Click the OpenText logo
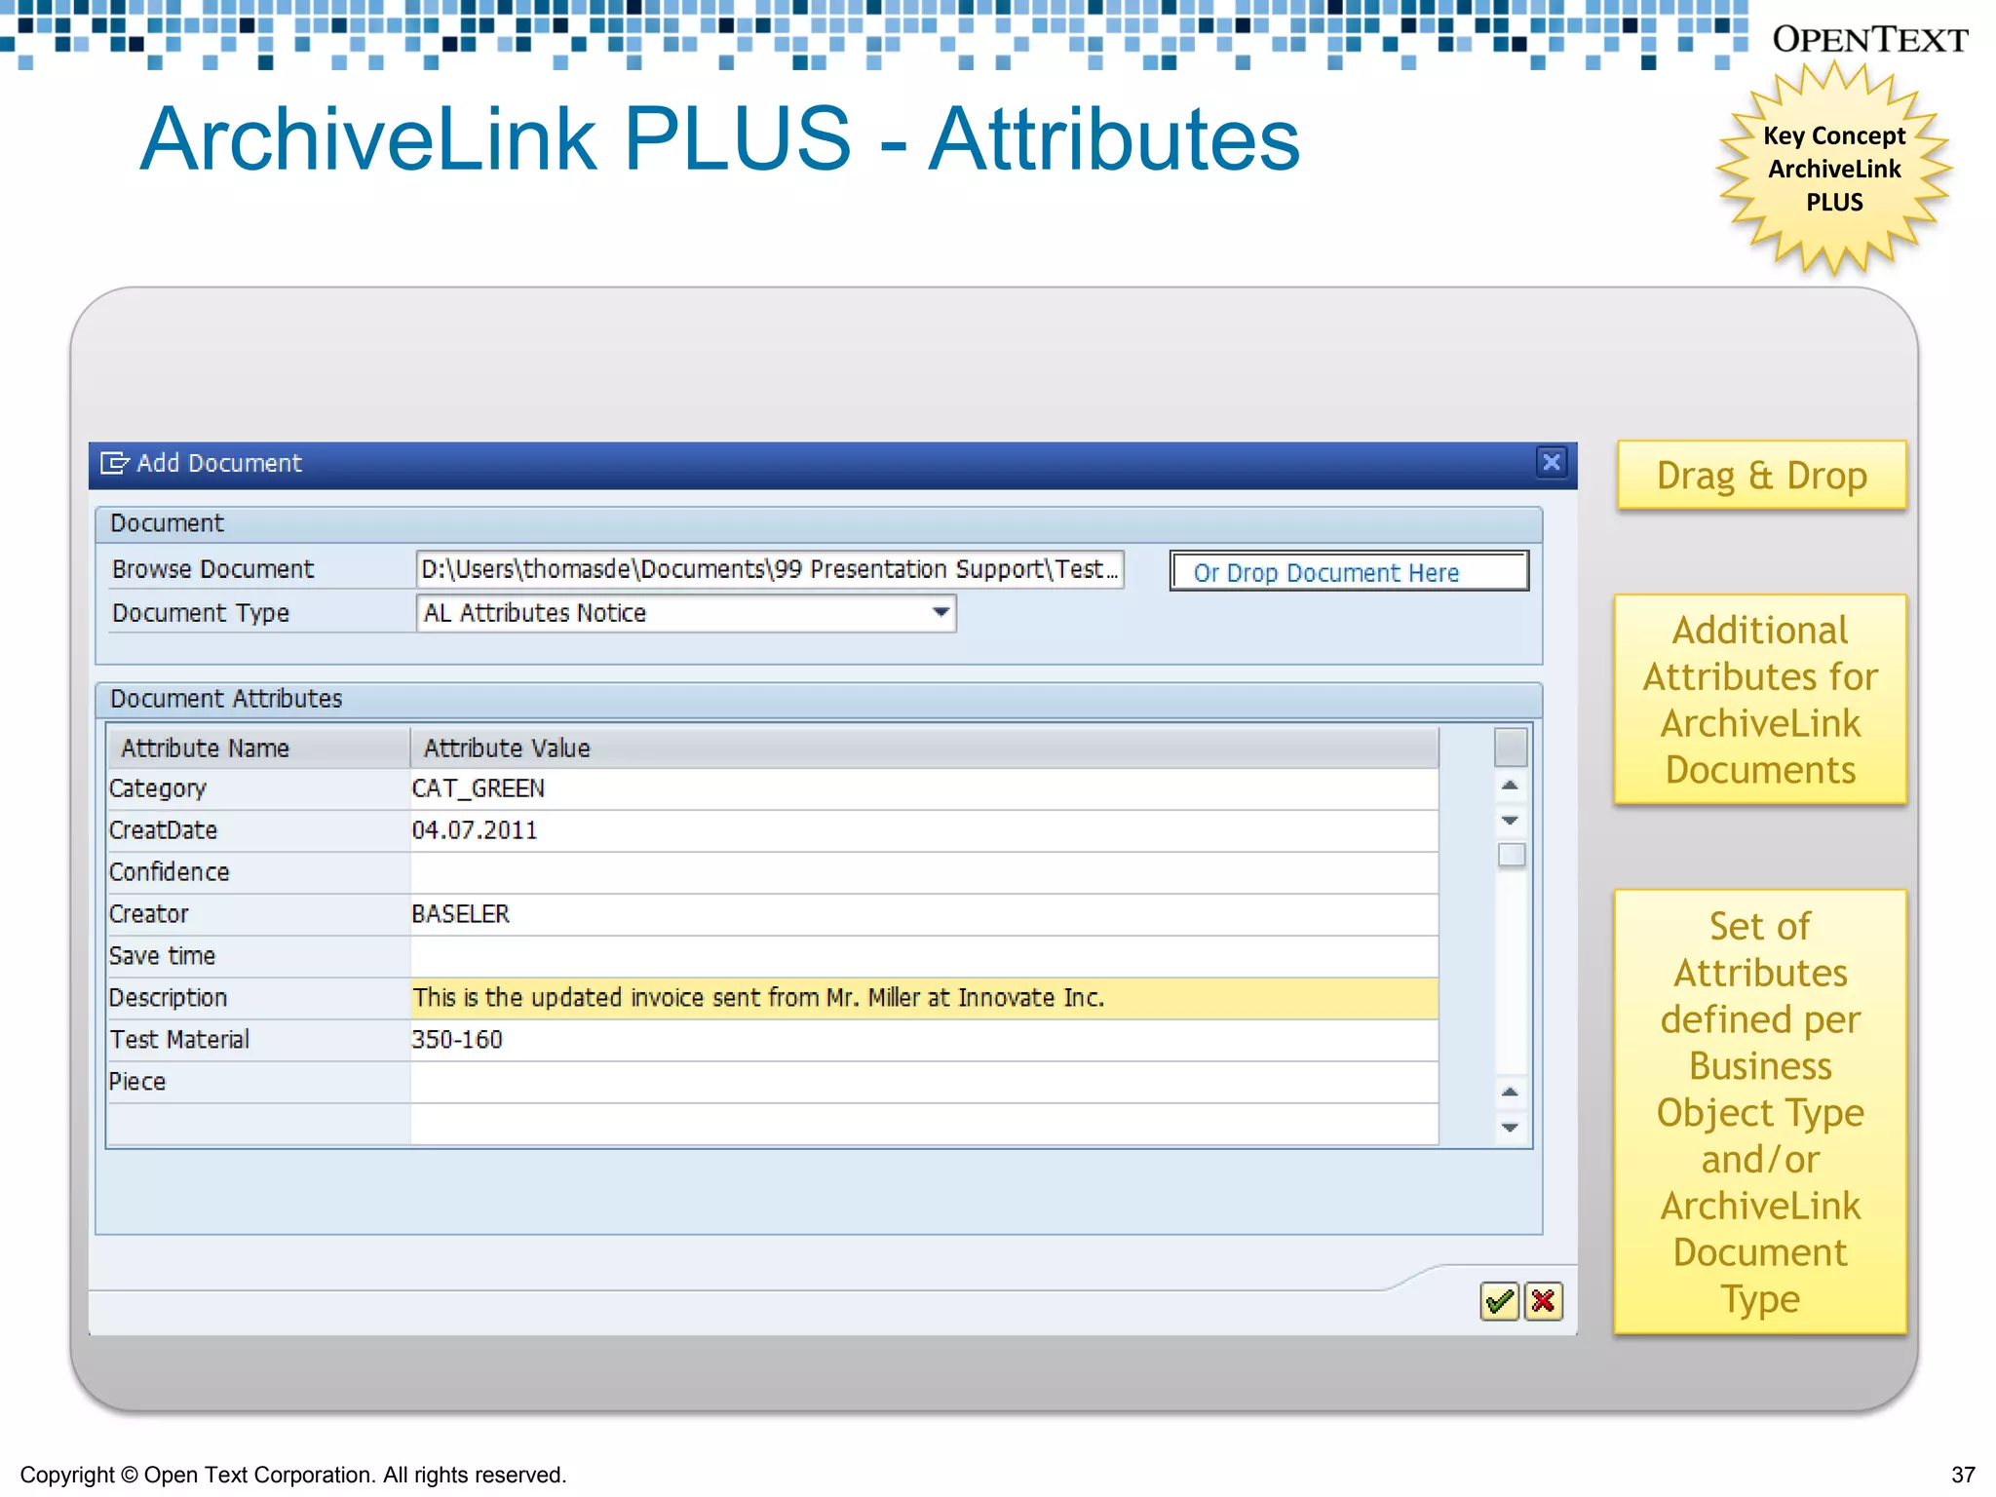This screenshot has height=1497, width=1996. [1869, 39]
